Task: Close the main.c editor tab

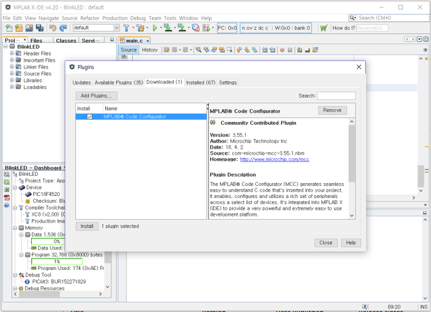Action: click(x=147, y=41)
